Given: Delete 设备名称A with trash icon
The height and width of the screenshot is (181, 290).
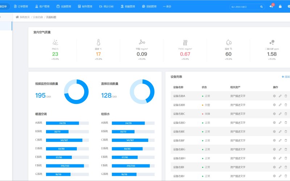Looking at the screenshot, I should (x=286, y=96).
